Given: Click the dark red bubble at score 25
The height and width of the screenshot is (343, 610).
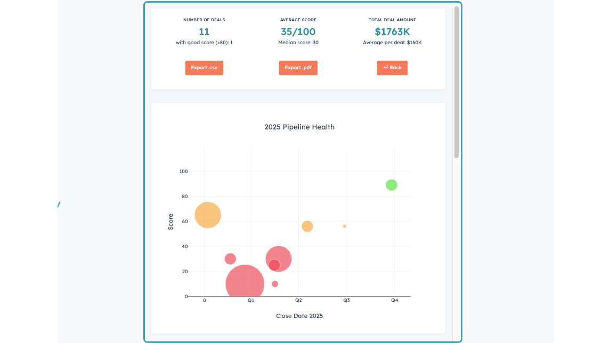Looking at the screenshot, I should pyautogui.click(x=274, y=265).
